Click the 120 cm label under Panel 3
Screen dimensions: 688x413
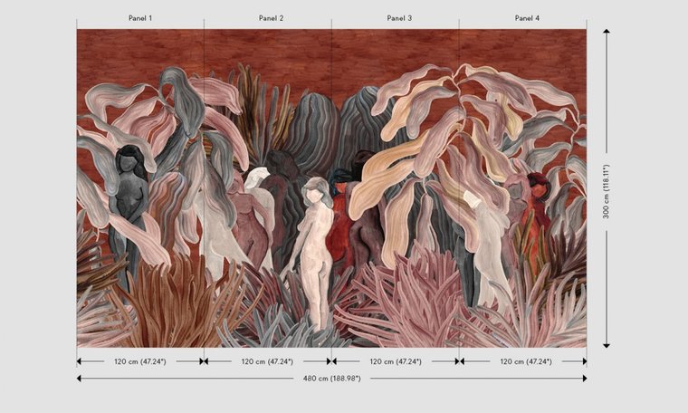pyautogui.click(x=396, y=361)
